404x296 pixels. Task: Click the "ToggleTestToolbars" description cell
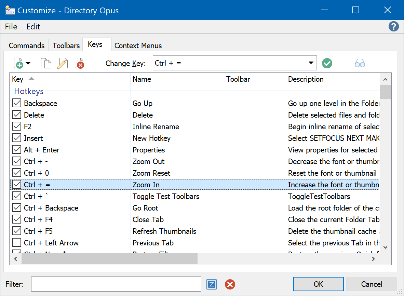319,196
